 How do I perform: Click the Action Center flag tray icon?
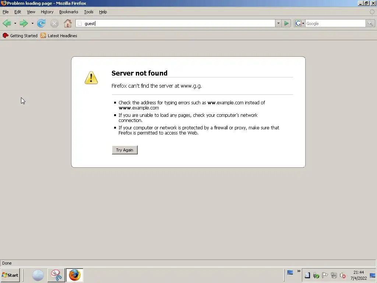point(325,275)
